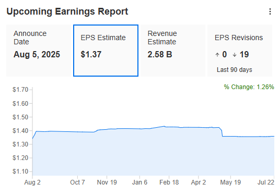Click the Aug 2 axis marker

click(32, 182)
